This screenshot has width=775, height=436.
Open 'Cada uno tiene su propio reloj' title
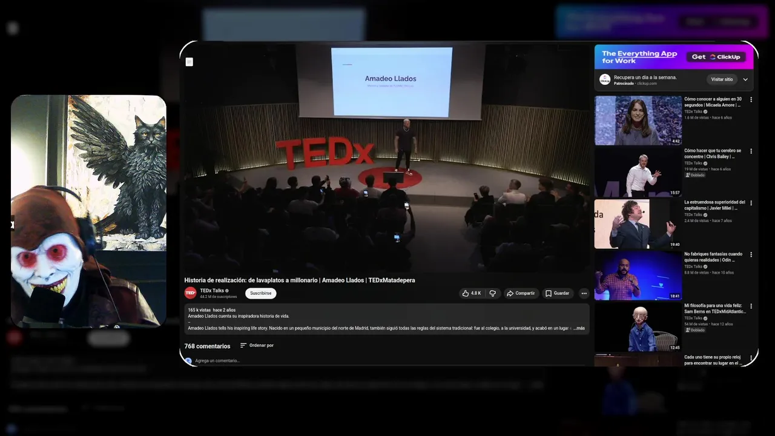point(713,360)
